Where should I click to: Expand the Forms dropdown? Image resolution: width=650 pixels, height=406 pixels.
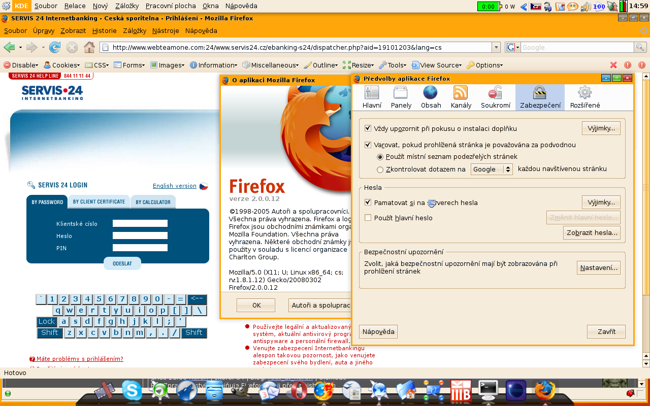click(129, 65)
